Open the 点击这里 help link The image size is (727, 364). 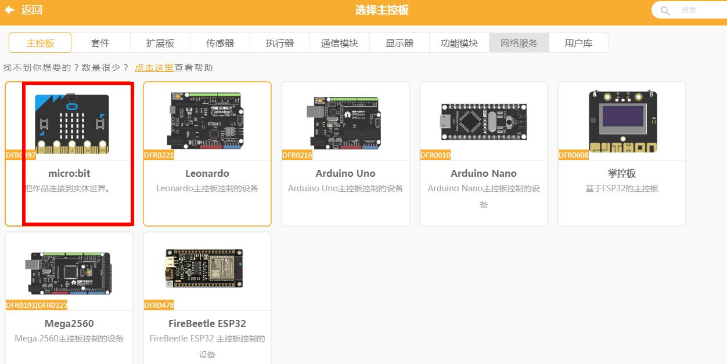(x=154, y=68)
